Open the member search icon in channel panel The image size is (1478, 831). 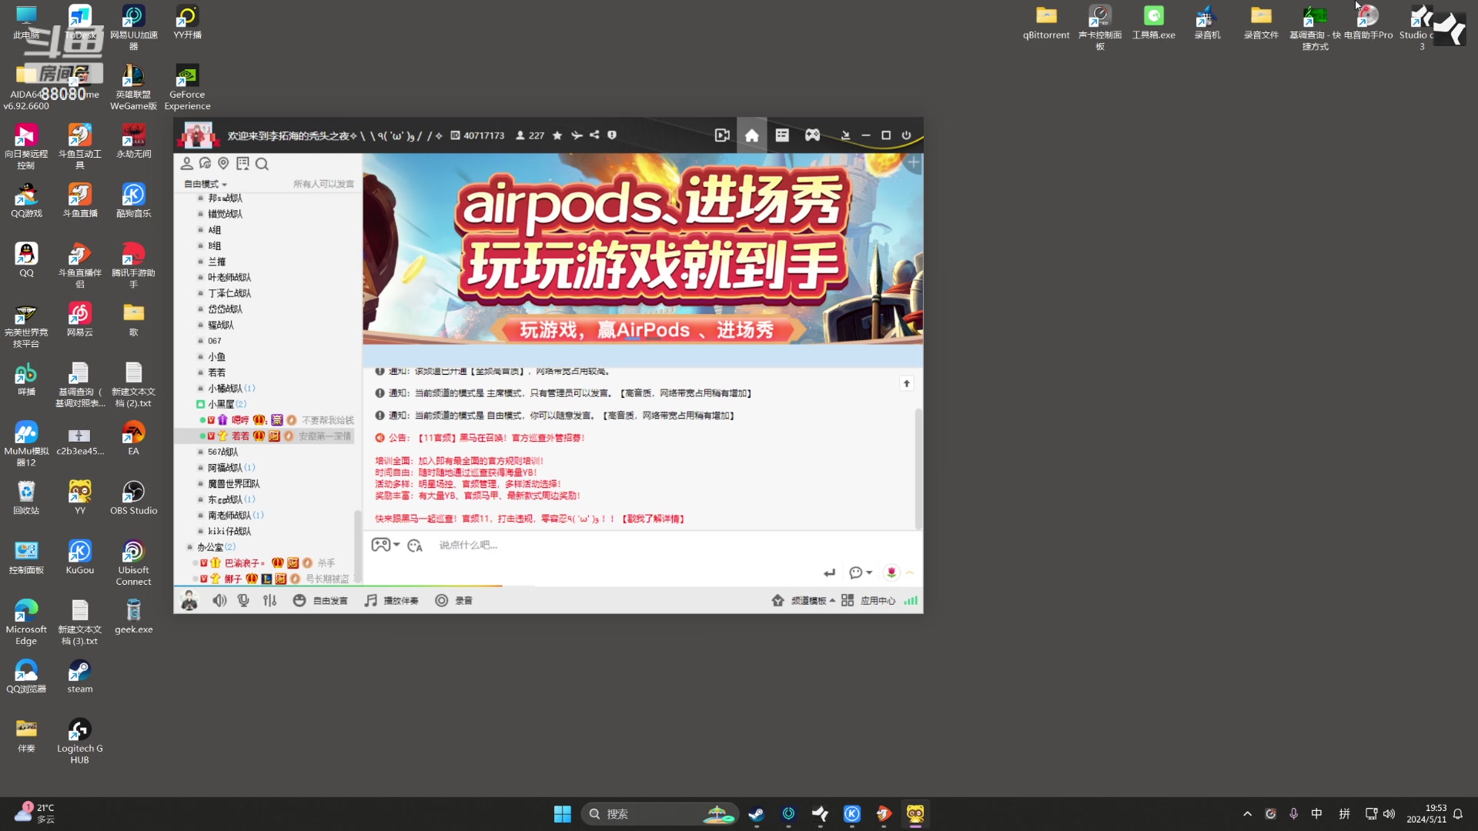click(262, 164)
